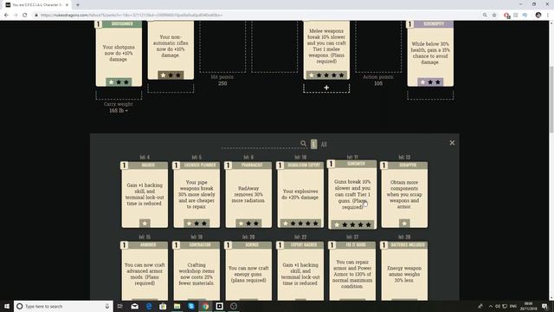Open the Carry weight 165 lb dropdown
The image size is (554, 312).
pos(119,110)
